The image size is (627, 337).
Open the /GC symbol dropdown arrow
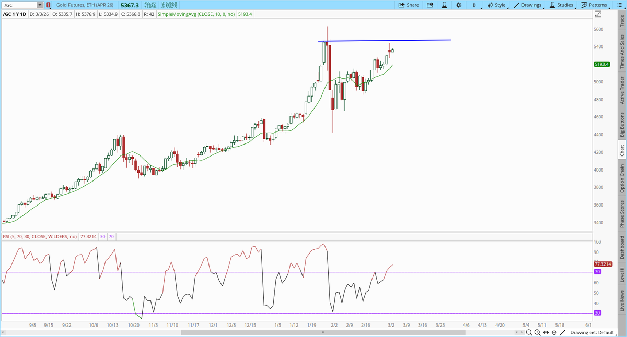(x=41, y=5)
